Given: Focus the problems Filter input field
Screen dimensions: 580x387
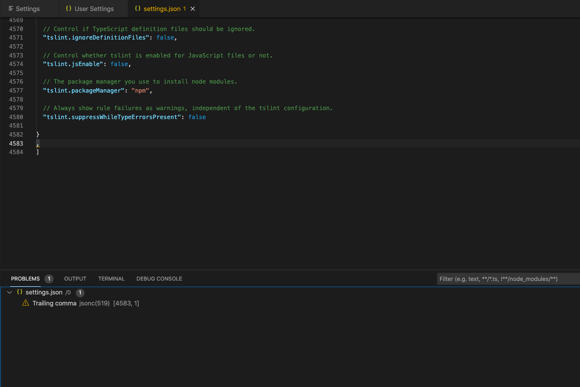Looking at the screenshot, I should click(506, 279).
